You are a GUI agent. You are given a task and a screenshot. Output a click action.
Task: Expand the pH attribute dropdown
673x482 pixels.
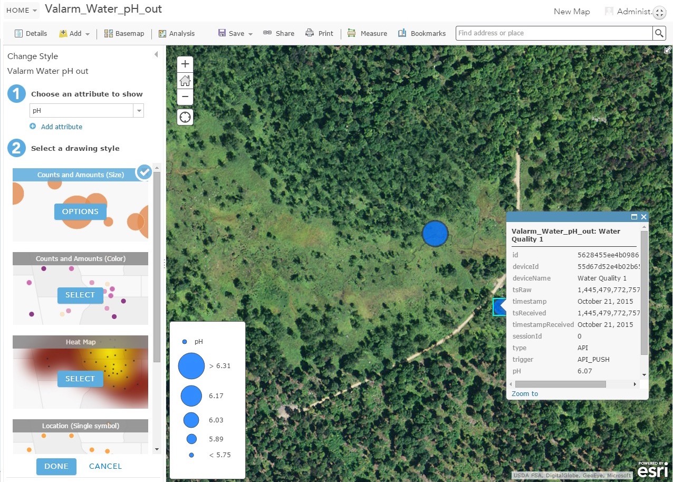pyautogui.click(x=139, y=111)
